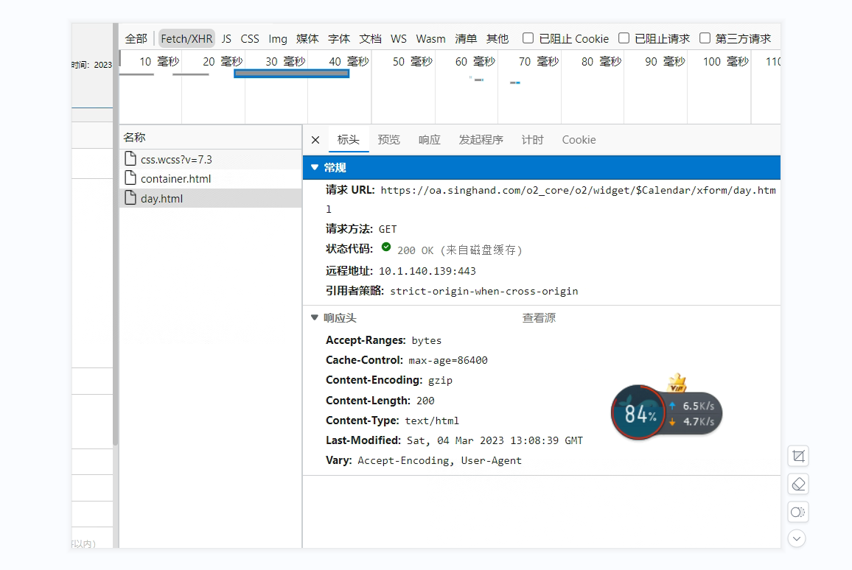
Task: Close the request details panel
Action: (315, 140)
